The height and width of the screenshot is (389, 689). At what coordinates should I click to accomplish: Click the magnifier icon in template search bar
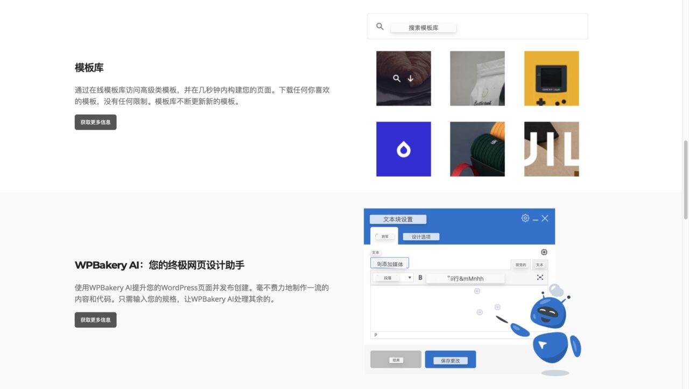coord(380,26)
